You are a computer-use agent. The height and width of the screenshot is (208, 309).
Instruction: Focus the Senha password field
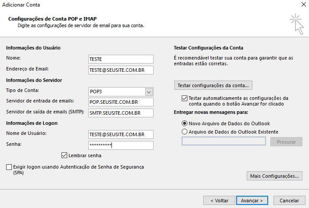click(x=121, y=145)
